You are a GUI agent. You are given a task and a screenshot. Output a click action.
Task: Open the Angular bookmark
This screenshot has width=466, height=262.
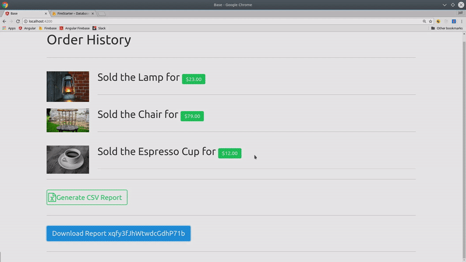pos(27,28)
